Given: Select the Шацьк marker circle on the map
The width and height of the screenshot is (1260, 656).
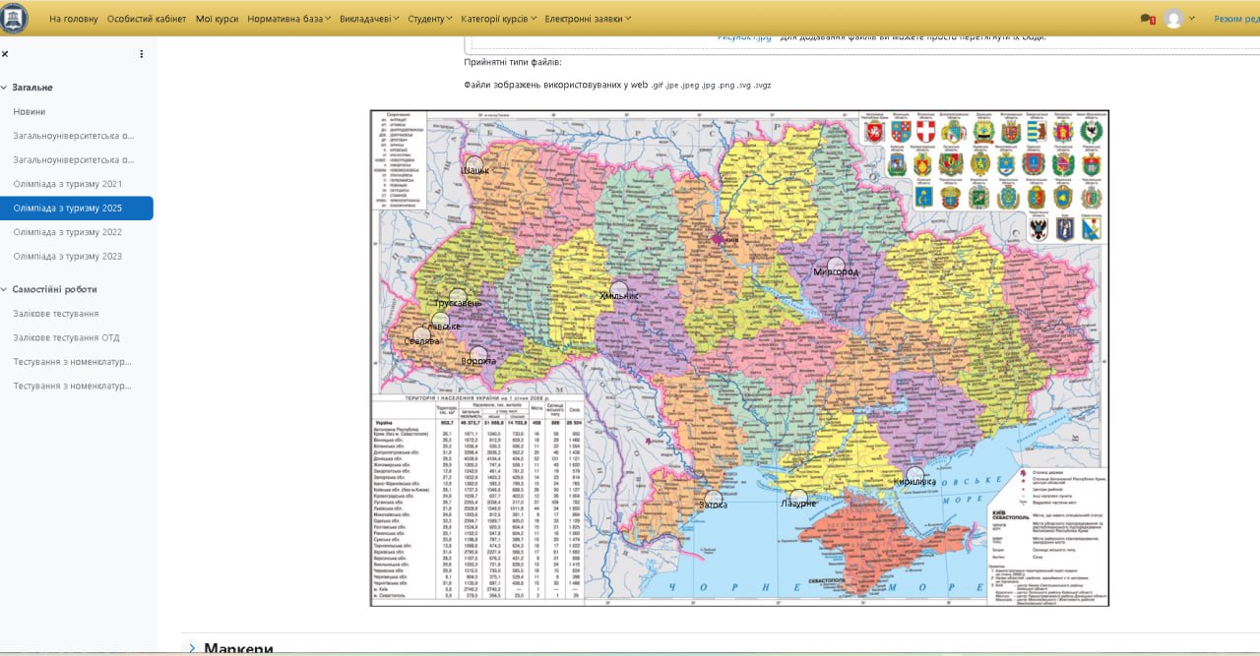Looking at the screenshot, I should pos(474,163).
